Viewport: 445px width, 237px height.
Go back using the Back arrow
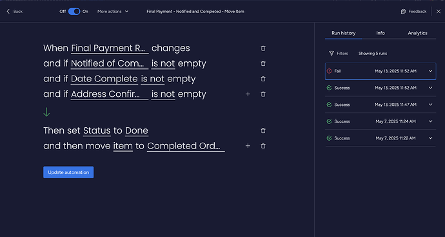pos(14,12)
